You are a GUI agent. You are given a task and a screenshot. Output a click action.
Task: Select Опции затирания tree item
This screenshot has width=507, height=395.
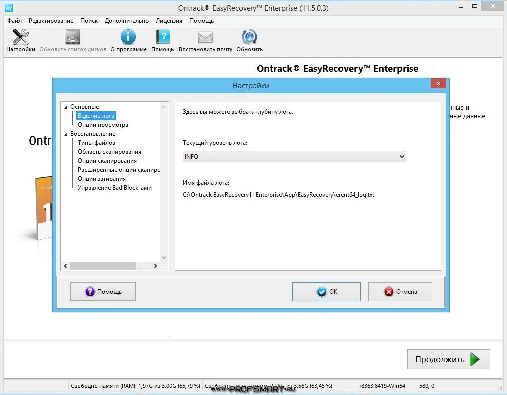click(101, 179)
